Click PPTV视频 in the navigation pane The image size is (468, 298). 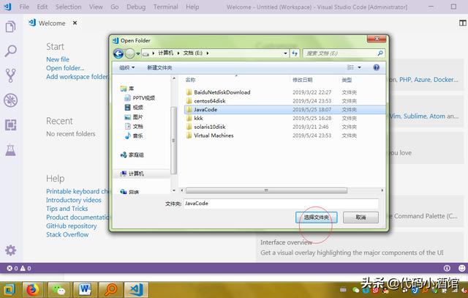(x=140, y=97)
